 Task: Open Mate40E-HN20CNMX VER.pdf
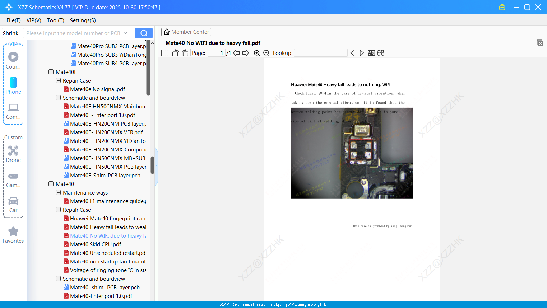pyautogui.click(x=106, y=132)
